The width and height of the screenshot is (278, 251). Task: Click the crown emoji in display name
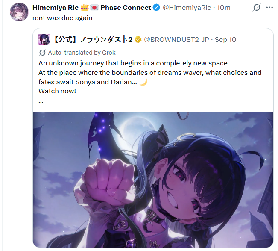(85, 8)
